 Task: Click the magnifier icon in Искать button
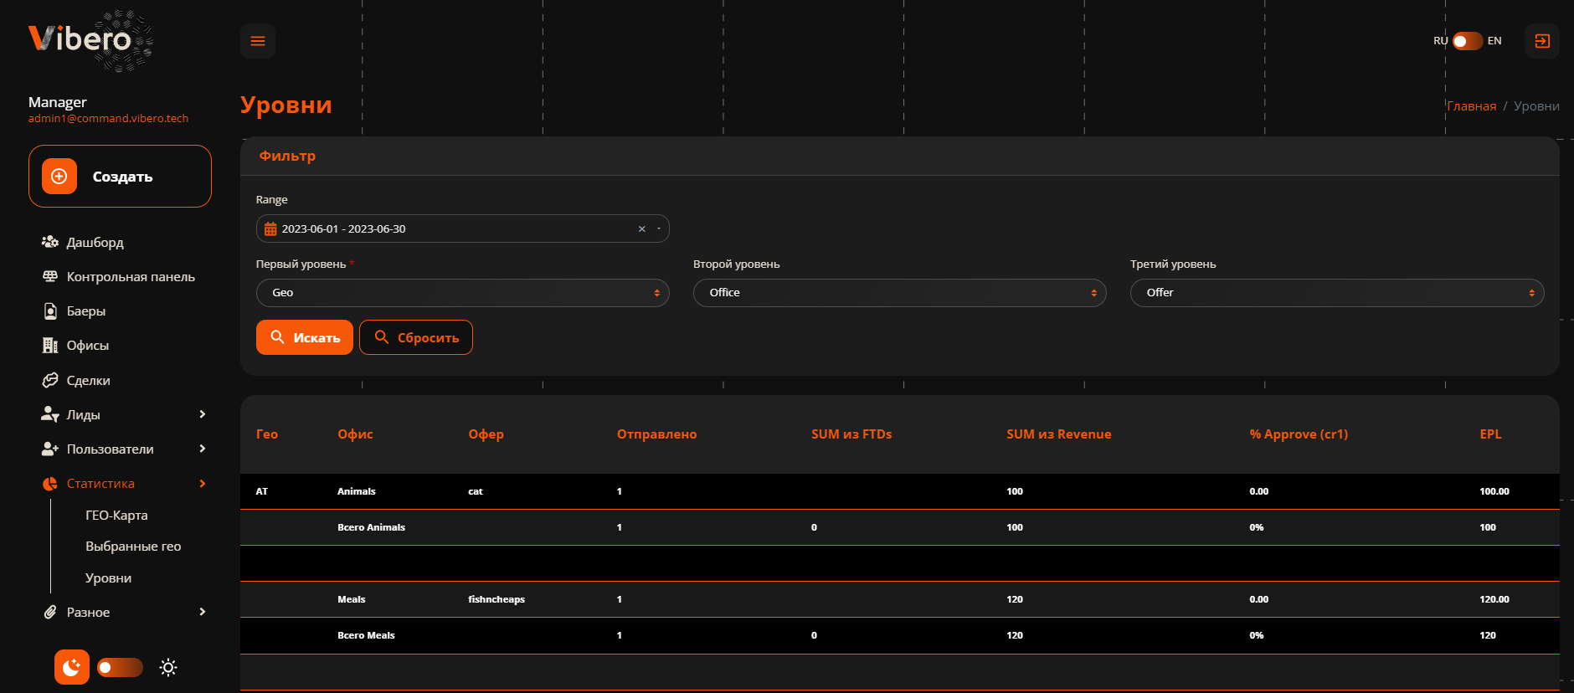278,337
